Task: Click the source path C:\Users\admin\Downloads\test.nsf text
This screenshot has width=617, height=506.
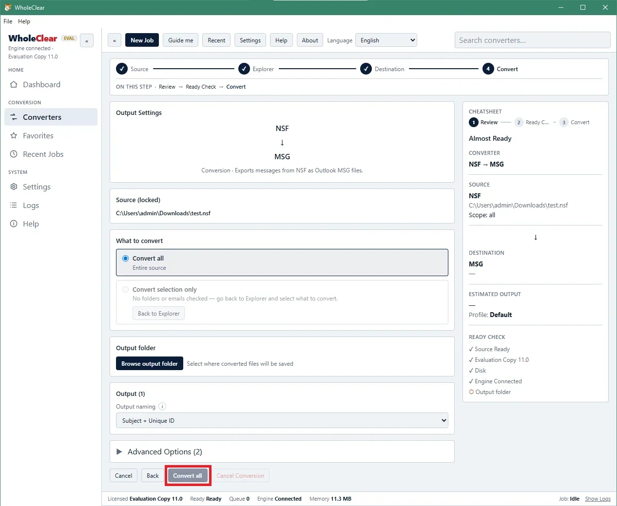Action: pos(163,213)
